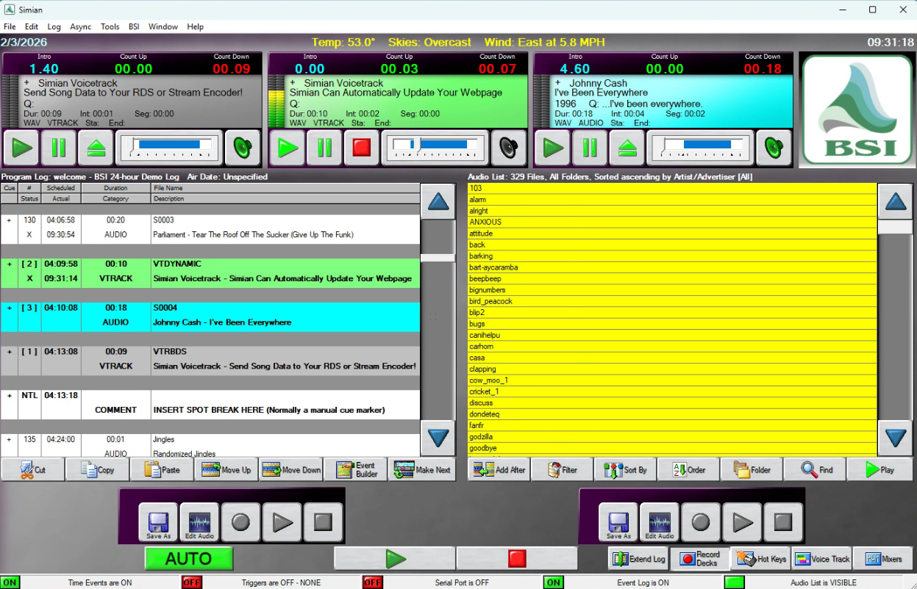917x589 pixels.
Task: Toggle AUTO mode off
Action: click(188, 558)
